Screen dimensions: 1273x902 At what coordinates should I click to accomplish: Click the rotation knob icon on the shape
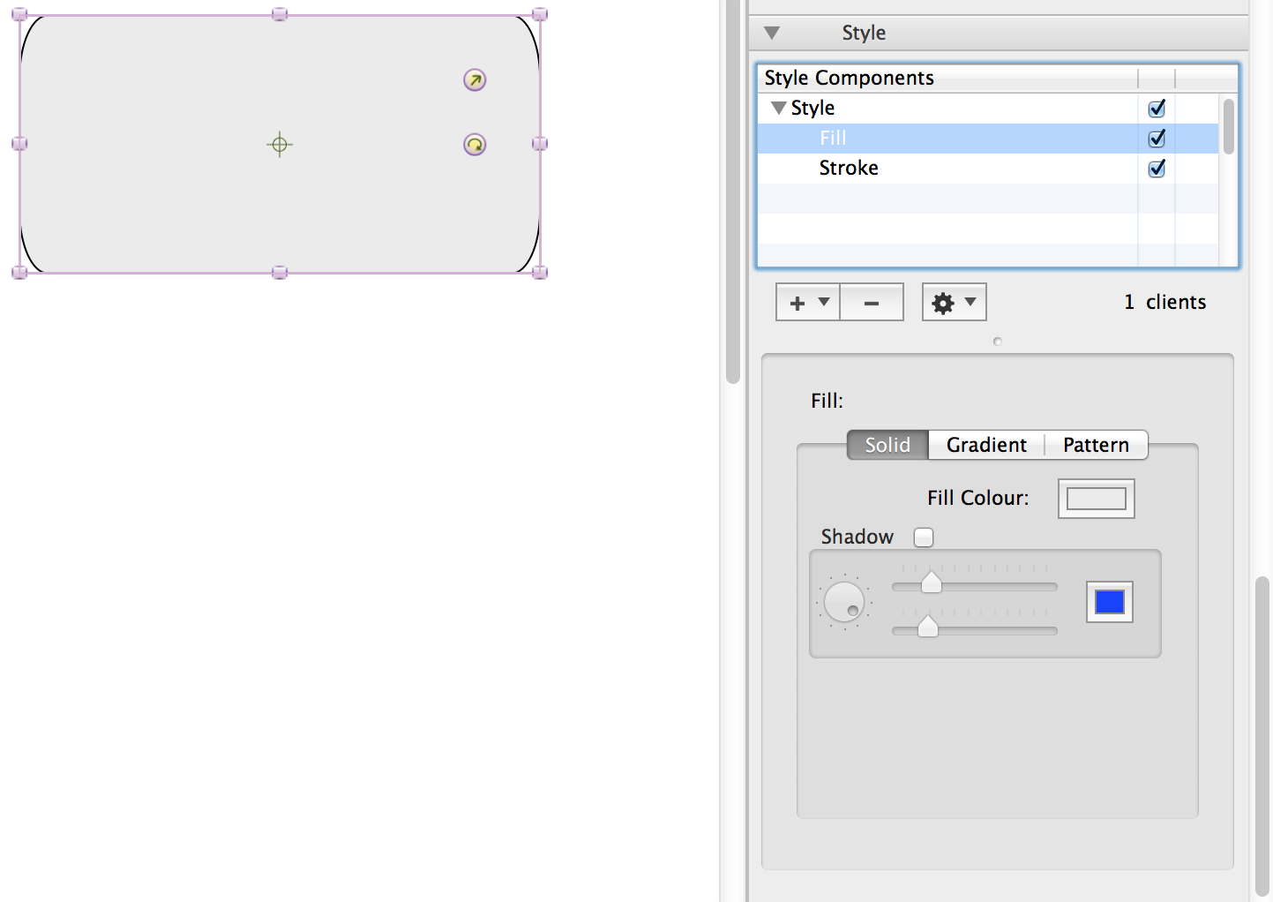coord(475,145)
